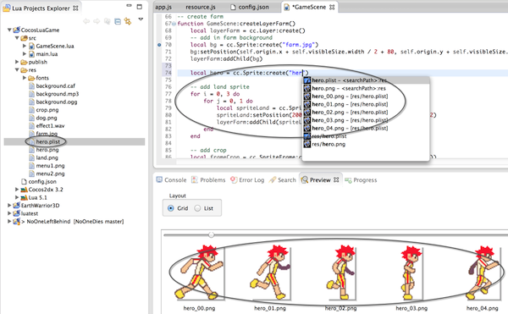The image size is (508, 314).
Task: Click the fold marker on line 67
Action: tap(174, 24)
